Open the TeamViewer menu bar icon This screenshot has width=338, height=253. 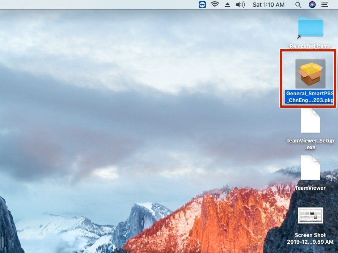(x=202, y=5)
